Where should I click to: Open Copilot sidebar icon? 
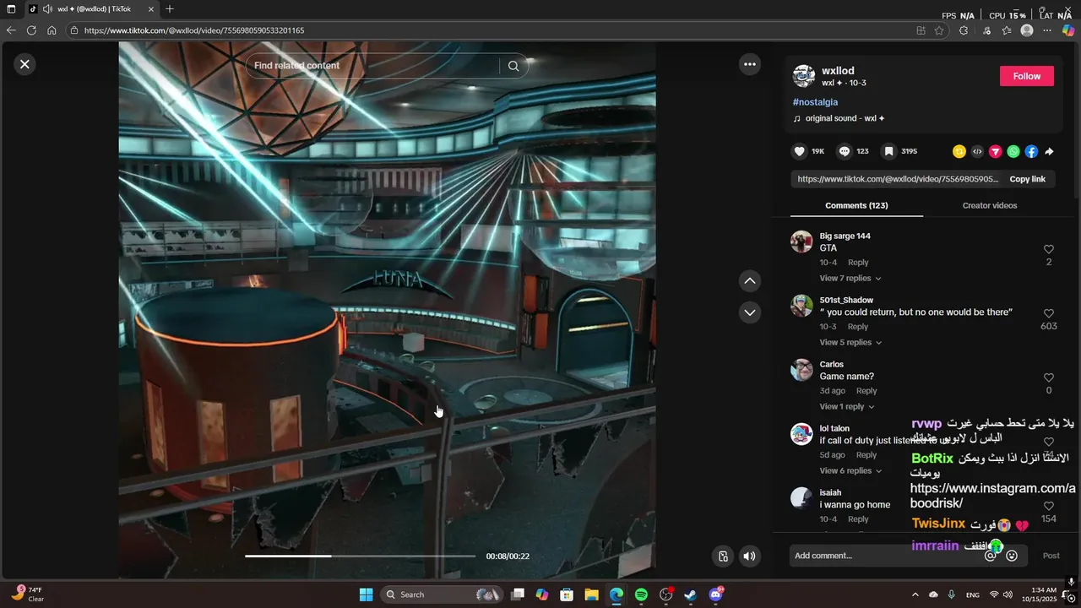pos(1068,30)
